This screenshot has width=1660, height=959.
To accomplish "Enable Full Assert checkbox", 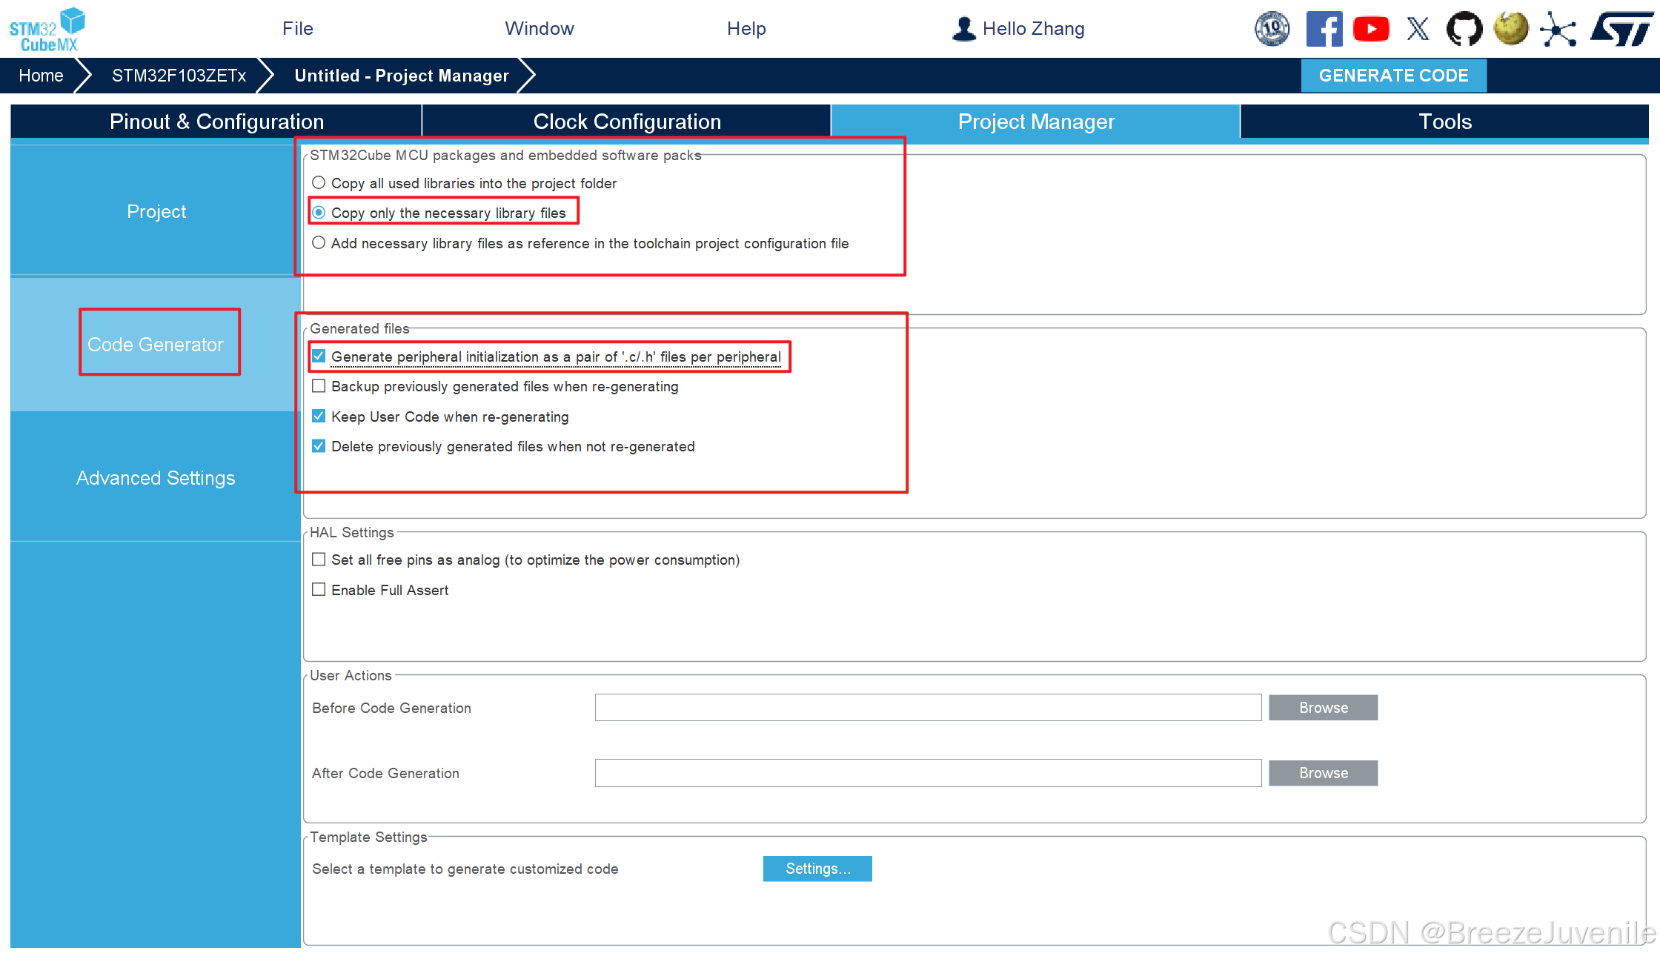I will coord(319,590).
